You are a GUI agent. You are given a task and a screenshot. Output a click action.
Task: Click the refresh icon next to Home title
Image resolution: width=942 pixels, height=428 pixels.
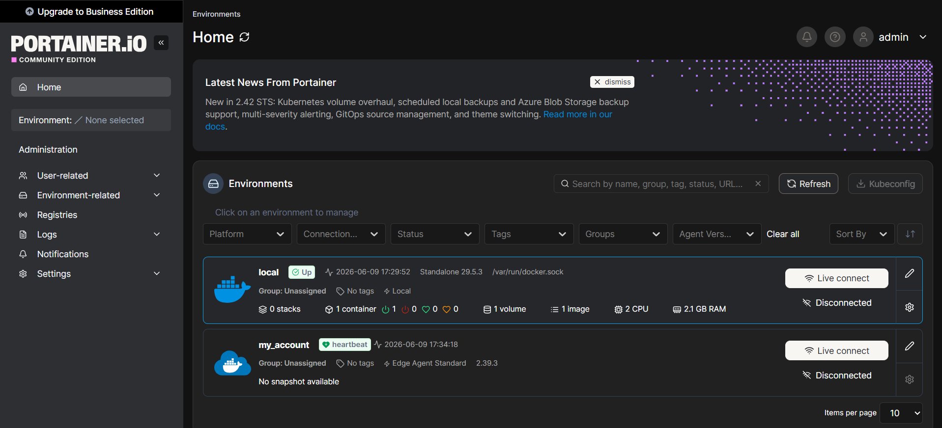[244, 37]
